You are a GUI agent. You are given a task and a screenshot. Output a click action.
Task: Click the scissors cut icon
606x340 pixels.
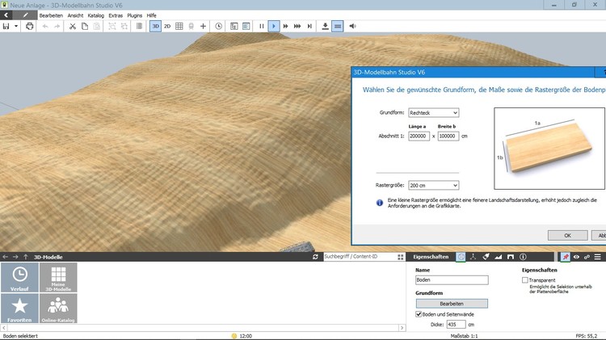(x=73, y=26)
